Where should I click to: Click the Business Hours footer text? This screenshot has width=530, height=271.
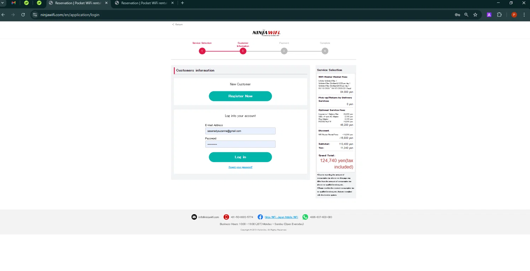[x=261, y=224]
